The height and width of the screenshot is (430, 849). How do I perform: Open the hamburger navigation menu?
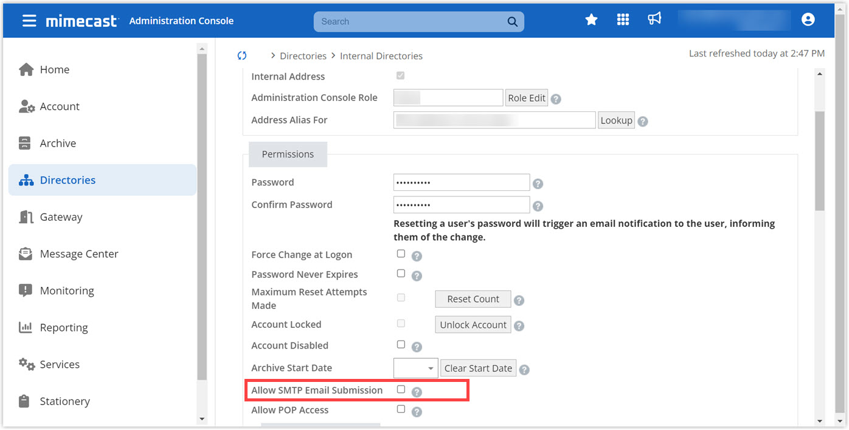point(29,21)
